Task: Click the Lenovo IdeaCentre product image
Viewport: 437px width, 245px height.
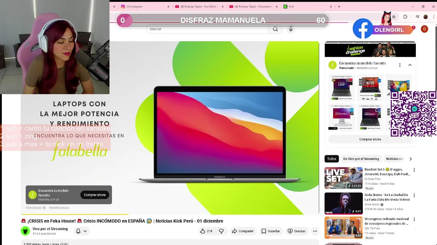Action: pos(342,117)
